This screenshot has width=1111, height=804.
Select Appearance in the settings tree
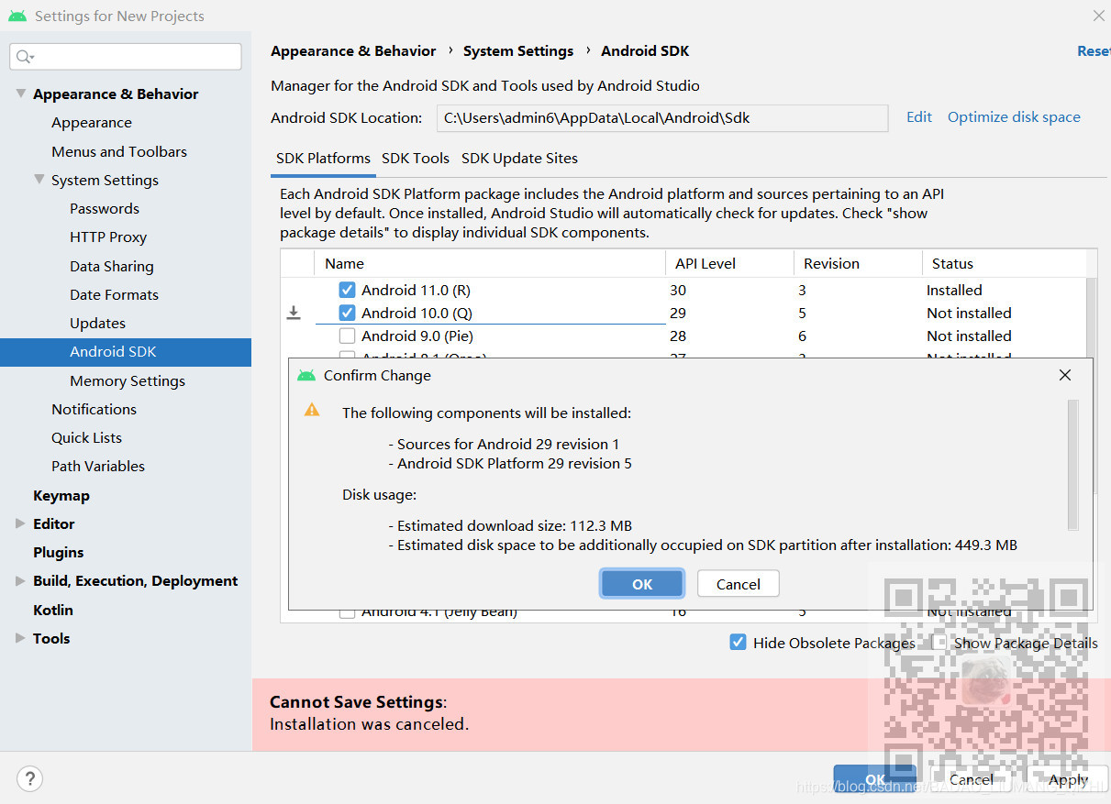click(x=92, y=122)
